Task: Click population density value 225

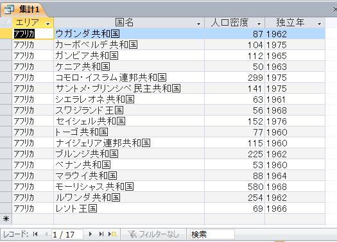Action: coord(234,154)
